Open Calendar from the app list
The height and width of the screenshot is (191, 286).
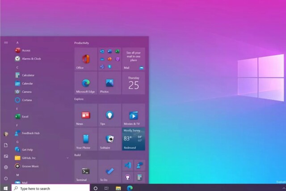42,84
